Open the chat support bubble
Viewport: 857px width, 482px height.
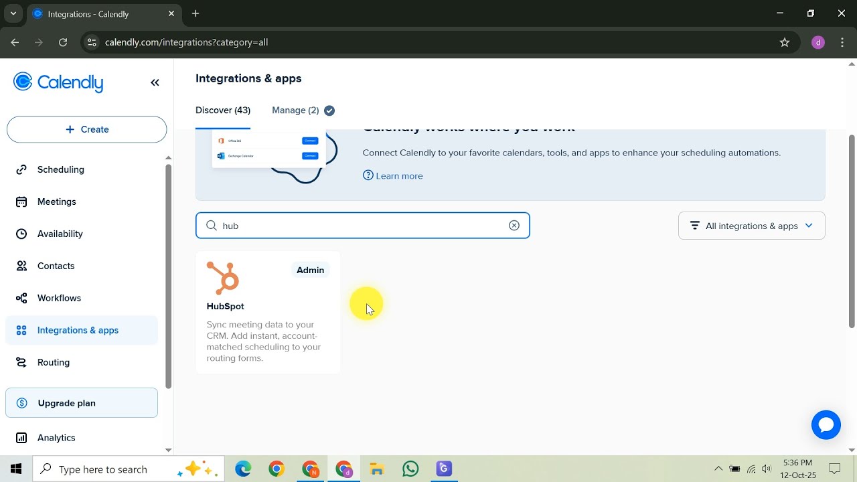[x=826, y=425]
